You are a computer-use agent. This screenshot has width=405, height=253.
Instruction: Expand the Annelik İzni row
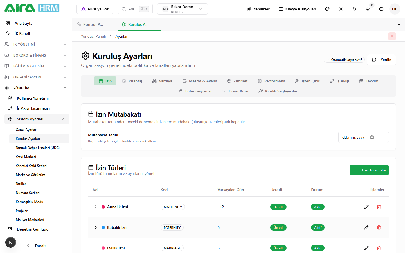click(96, 207)
